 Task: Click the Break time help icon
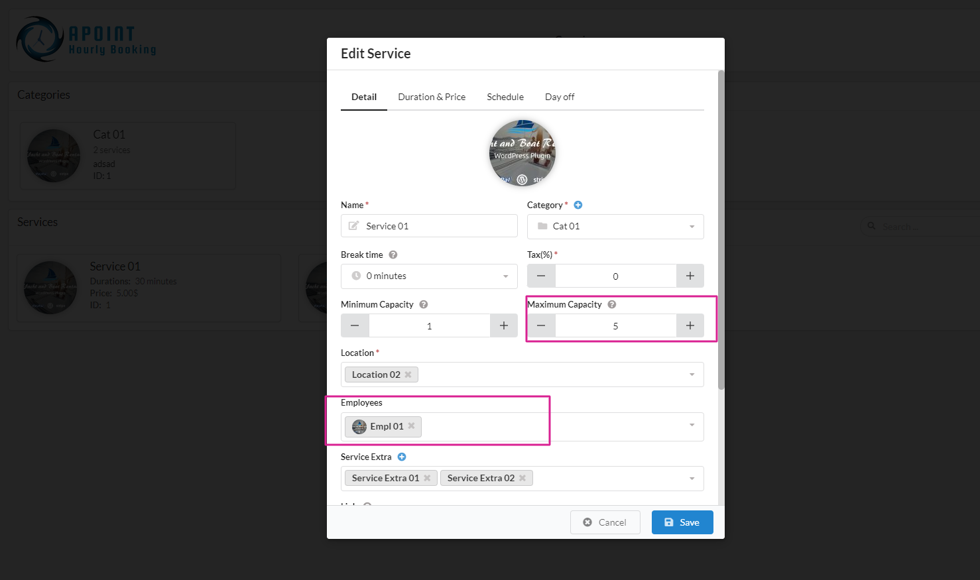393,255
